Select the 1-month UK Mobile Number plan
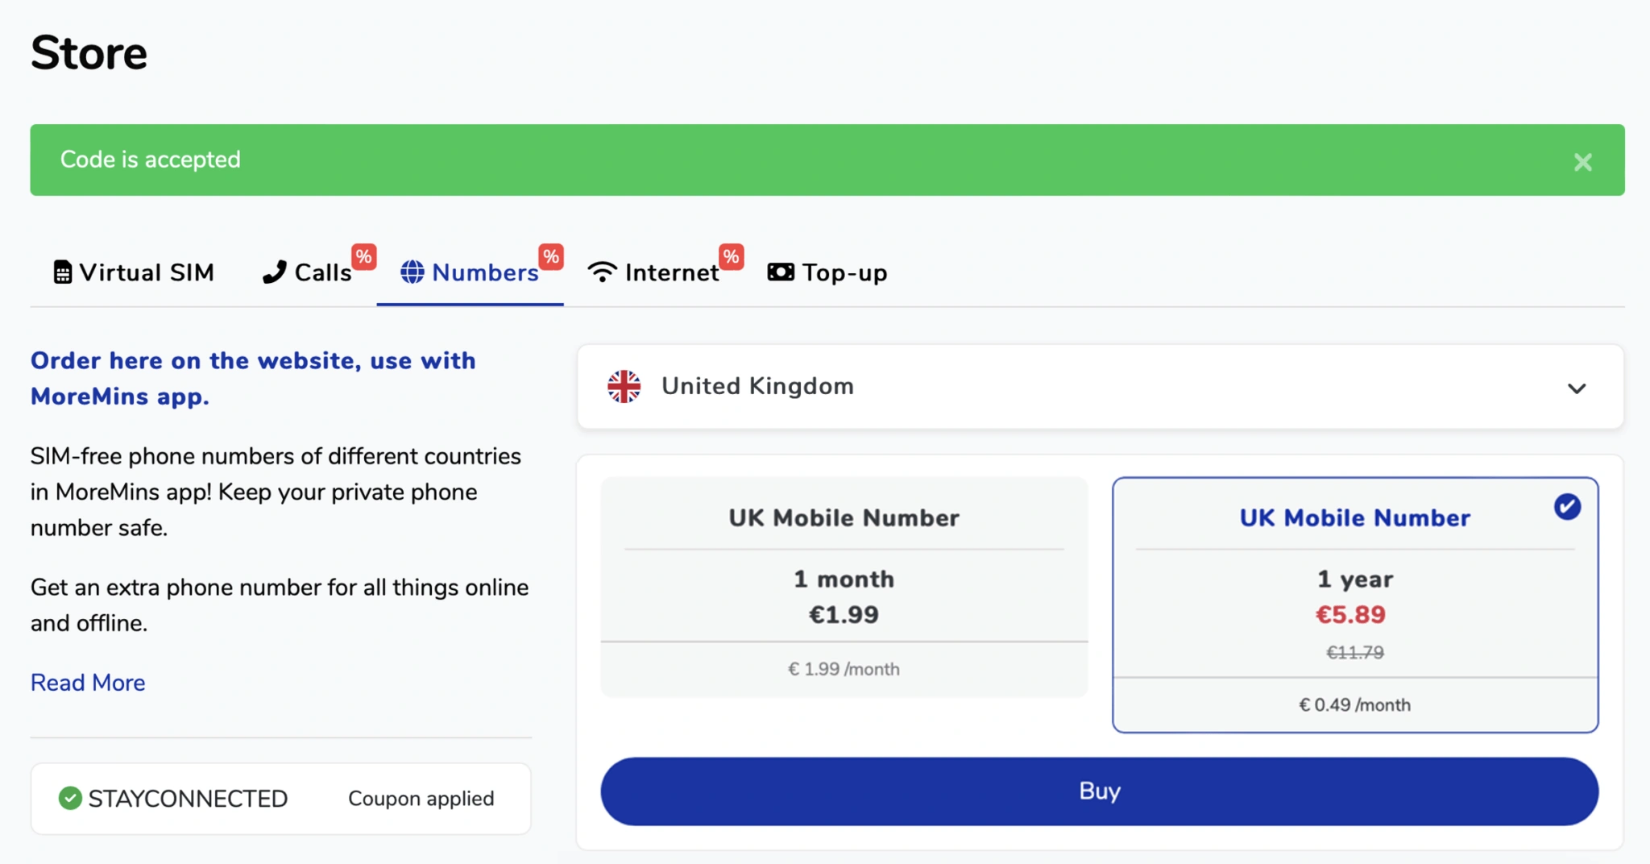The height and width of the screenshot is (864, 1650). (x=844, y=588)
